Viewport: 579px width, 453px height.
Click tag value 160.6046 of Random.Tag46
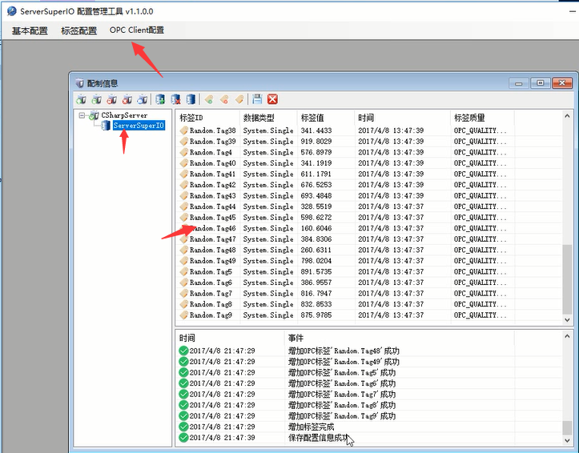pyautogui.click(x=316, y=228)
